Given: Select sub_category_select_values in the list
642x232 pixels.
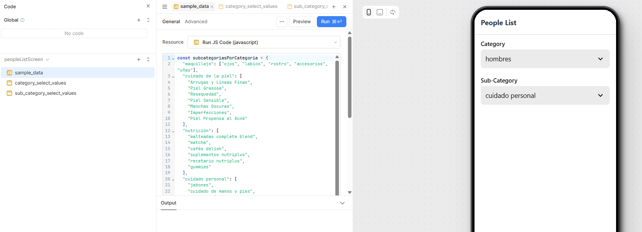Looking at the screenshot, I should point(78,93).
